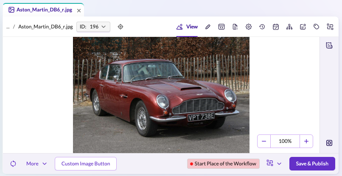Click the breadcrumb ellipsis
The width and height of the screenshot is (342, 176).
tap(8, 27)
